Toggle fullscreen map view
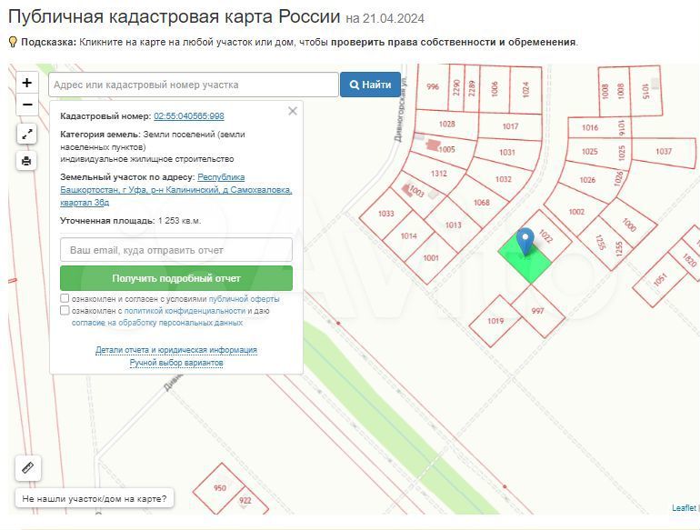 point(27,134)
